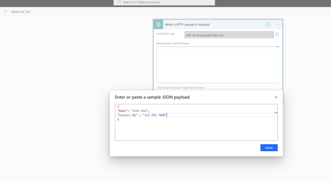The height and width of the screenshot is (182, 331).
Task: Click the schema editor's vertical scrollbar
Action: tap(278, 65)
